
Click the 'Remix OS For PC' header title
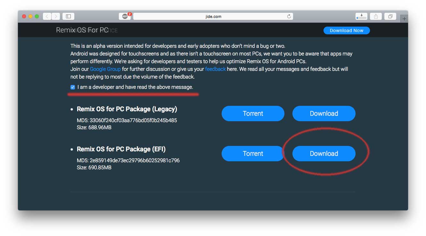(x=82, y=30)
